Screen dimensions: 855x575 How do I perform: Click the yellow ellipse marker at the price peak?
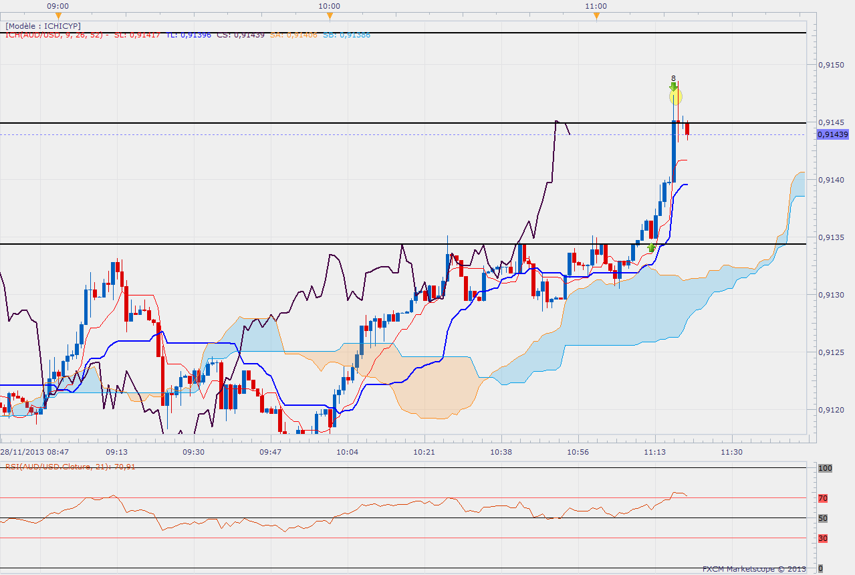(x=676, y=97)
